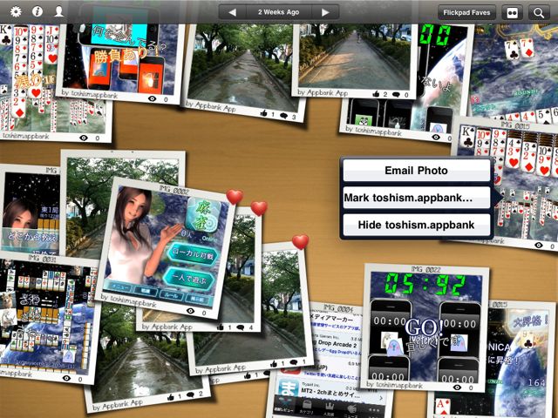
Task: Tap comment bubble showing 2 comments
Action: pyautogui.click(x=191, y=394)
